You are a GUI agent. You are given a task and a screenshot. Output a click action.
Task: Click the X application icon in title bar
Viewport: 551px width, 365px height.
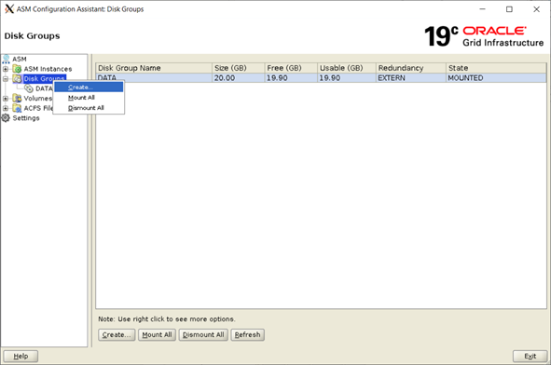tap(9, 9)
